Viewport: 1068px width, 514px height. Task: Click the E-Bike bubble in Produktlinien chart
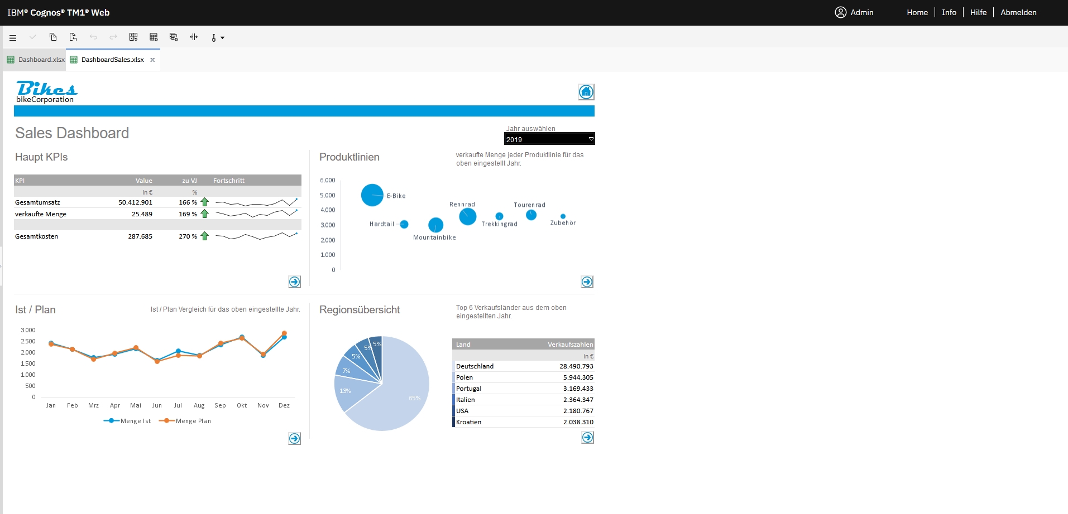pos(372,195)
